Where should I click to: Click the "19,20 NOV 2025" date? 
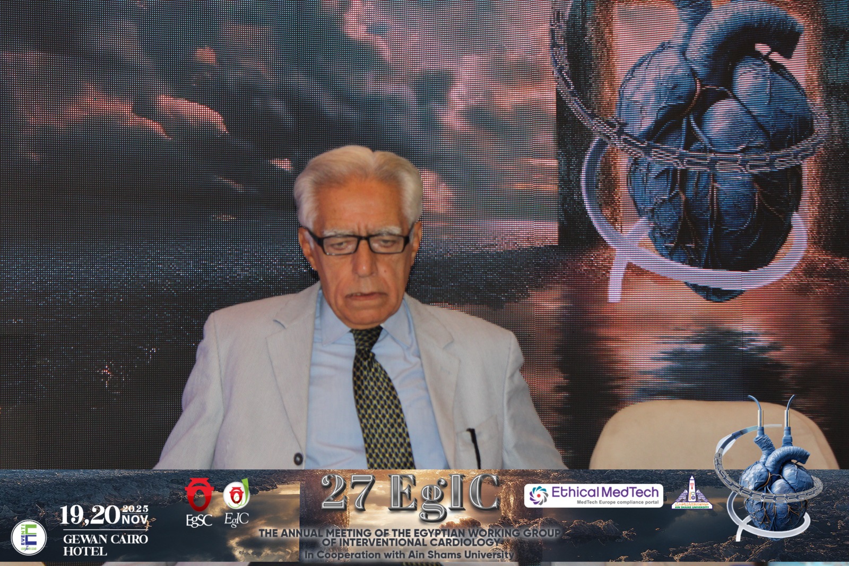tap(103, 515)
